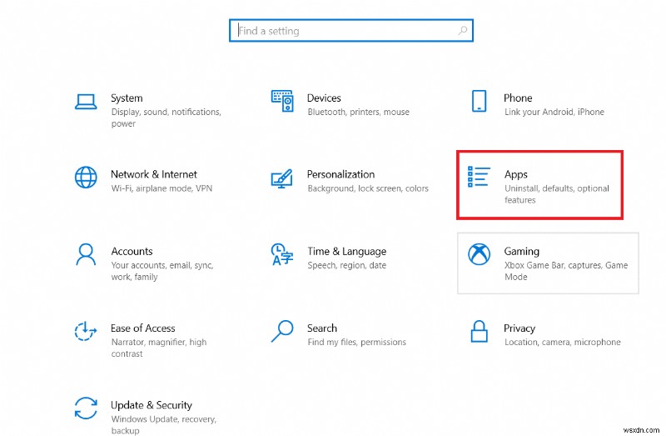This screenshot has width=666, height=436.
Task: Click the Update & Security arrows icon
Action: (86, 408)
